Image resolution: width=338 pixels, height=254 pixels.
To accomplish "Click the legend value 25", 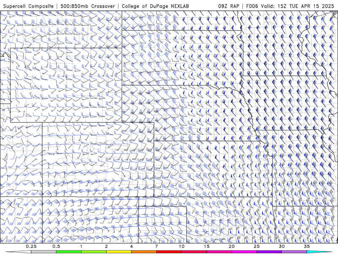I will pos(257,246).
